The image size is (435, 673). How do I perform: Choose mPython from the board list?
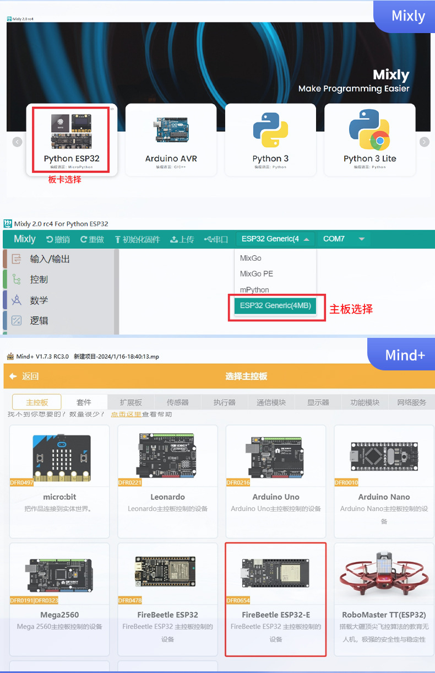pyautogui.click(x=275, y=289)
